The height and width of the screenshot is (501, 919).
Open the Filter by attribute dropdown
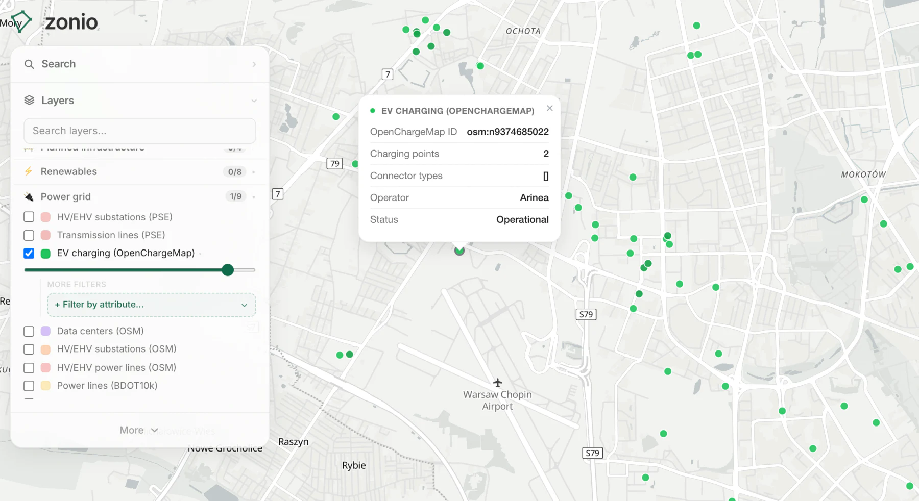[152, 305]
